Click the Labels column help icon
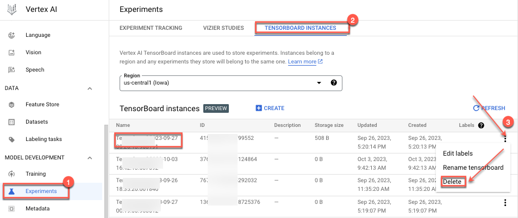Image resolution: width=518 pixels, height=218 pixels. click(481, 125)
